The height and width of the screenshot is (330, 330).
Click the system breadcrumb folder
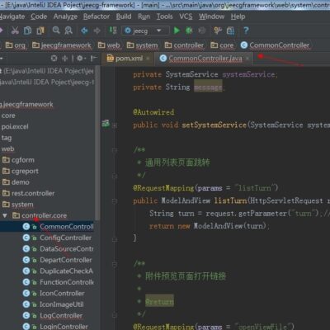point(143,45)
